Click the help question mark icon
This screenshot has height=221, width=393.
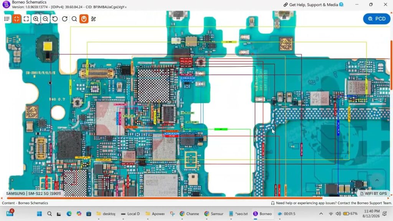(341, 5)
